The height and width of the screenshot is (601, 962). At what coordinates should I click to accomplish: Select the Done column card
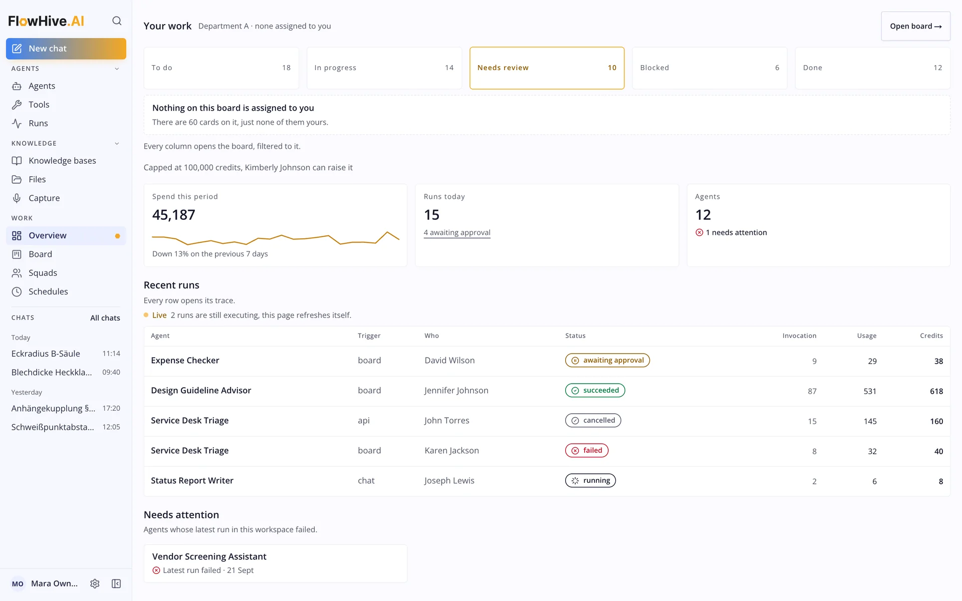873,68
